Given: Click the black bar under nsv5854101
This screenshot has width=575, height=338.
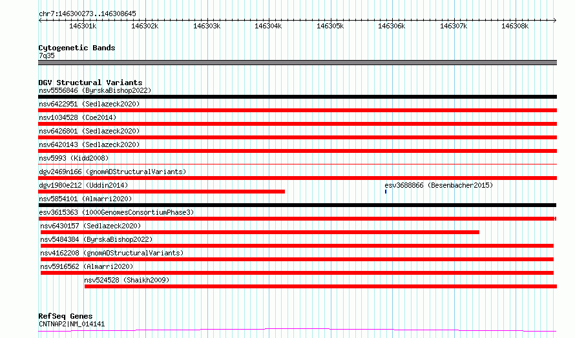Looking at the screenshot, I should point(297,205).
